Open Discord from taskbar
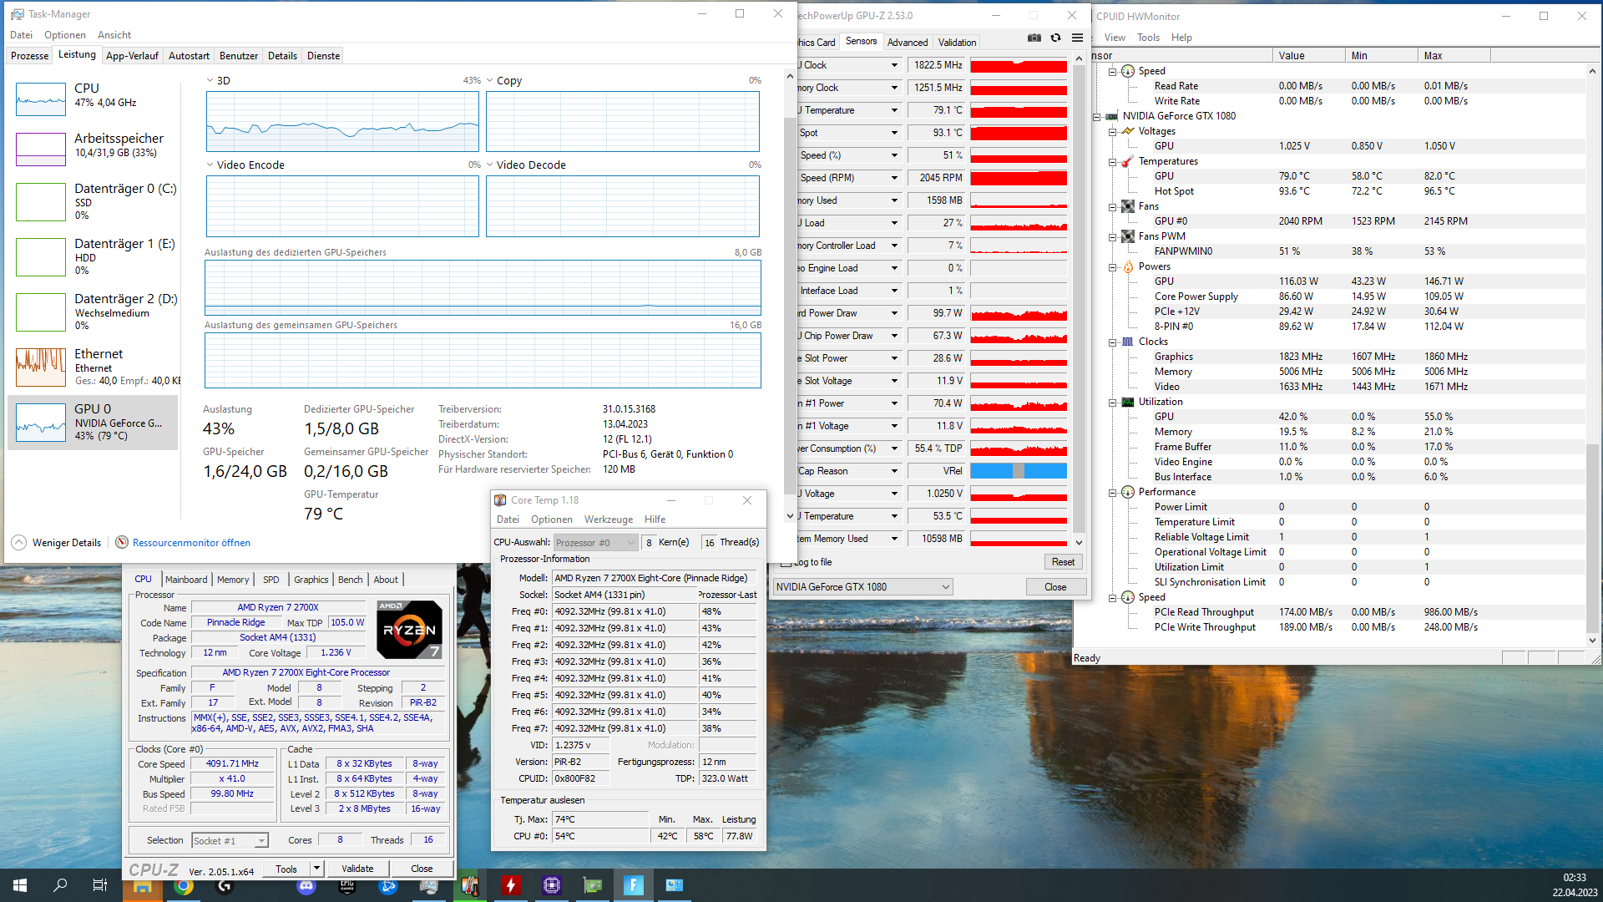Screen dimensions: 1603x902 [306, 885]
